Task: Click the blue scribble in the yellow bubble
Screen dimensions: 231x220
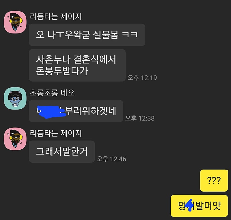Action: (x=190, y=205)
